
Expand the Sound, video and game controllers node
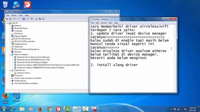[10, 78]
